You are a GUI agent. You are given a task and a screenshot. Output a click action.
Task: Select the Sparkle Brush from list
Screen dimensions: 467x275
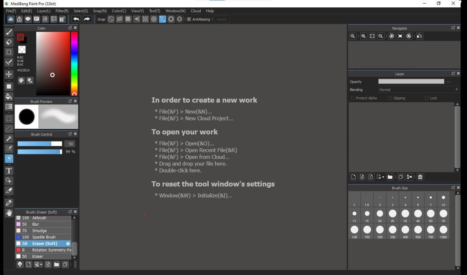click(x=43, y=237)
